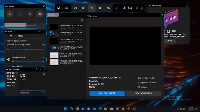Click Create a meme

146,78
